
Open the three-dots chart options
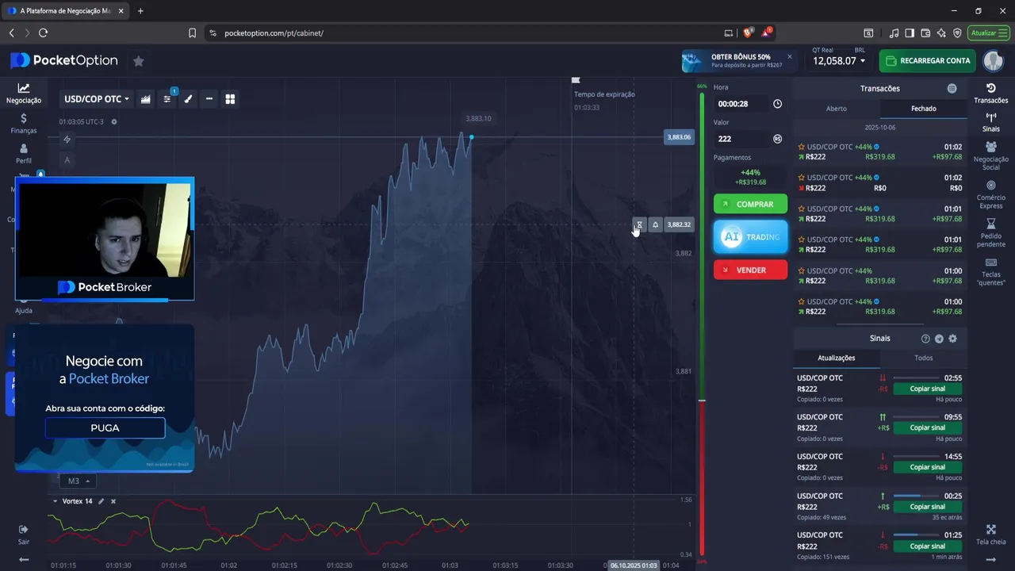tap(209, 99)
